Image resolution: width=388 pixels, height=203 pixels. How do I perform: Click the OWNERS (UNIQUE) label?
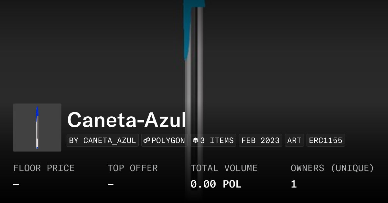[x=332, y=168]
